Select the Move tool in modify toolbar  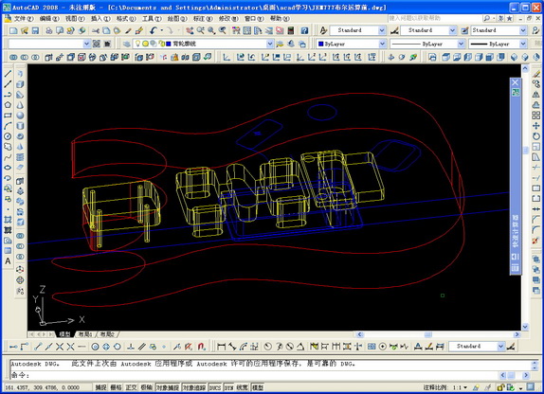(536, 126)
